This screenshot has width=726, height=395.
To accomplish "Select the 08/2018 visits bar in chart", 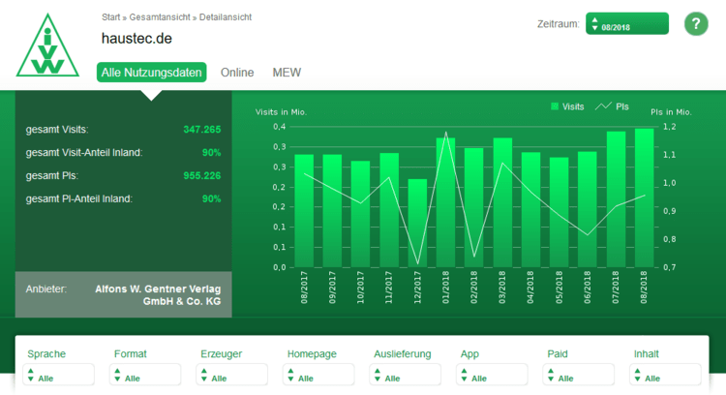I will pos(644,198).
